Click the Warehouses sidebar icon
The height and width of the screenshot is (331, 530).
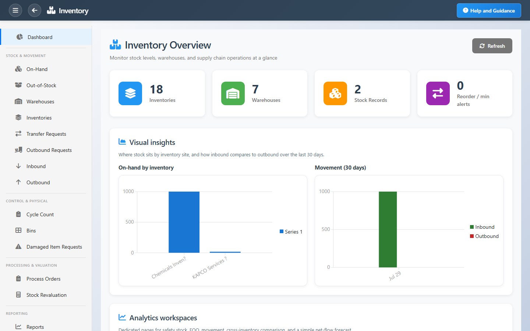(x=18, y=101)
